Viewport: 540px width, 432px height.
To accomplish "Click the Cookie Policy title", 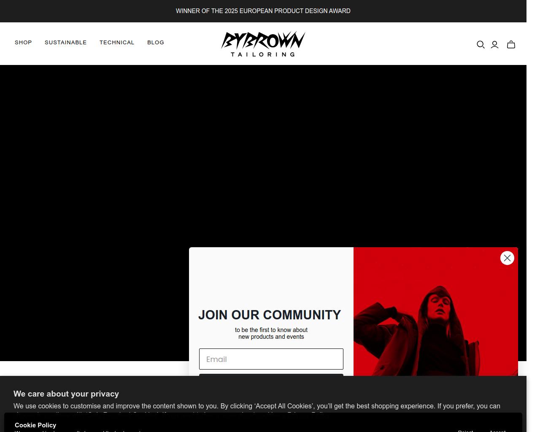I will pos(35,425).
